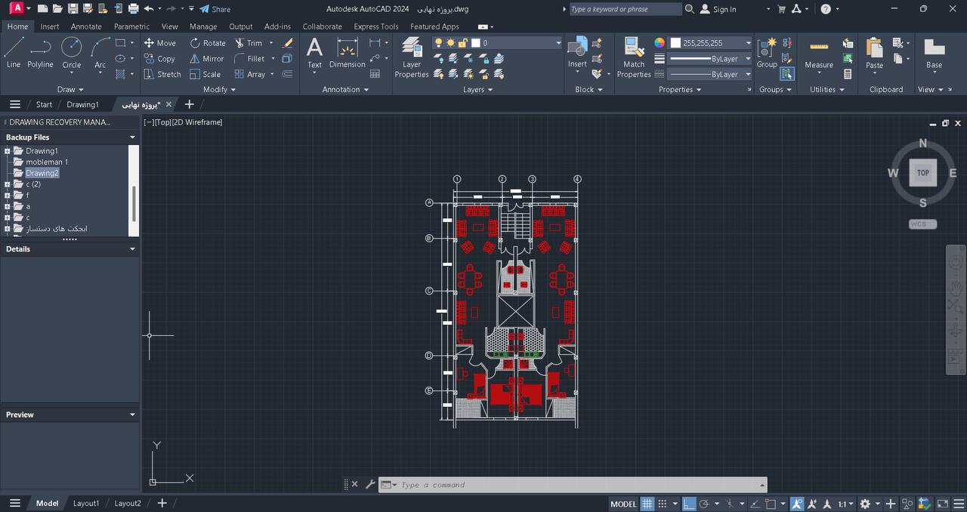Open the Insert ribbon tab

(x=50, y=26)
